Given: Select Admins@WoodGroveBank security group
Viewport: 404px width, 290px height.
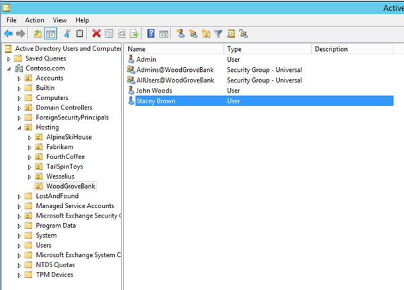Looking at the screenshot, I should pyautogui.click(x=174, y=70).
